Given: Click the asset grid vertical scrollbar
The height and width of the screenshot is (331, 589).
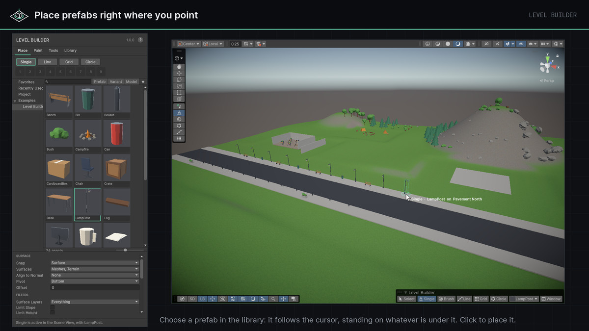Looking at the screenshot, I should [x=145, y=135].
